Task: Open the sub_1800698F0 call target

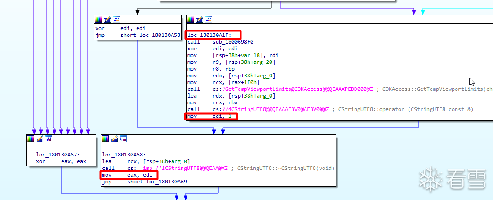Action: click(233, 42)
